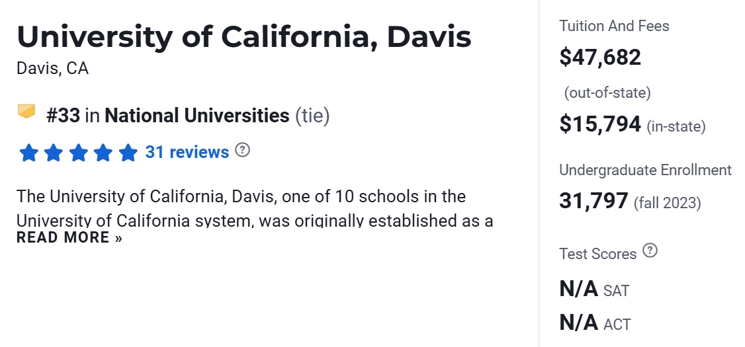Click the Tuition And Fees label
This screenshot has height=347, width=745.
614,26
